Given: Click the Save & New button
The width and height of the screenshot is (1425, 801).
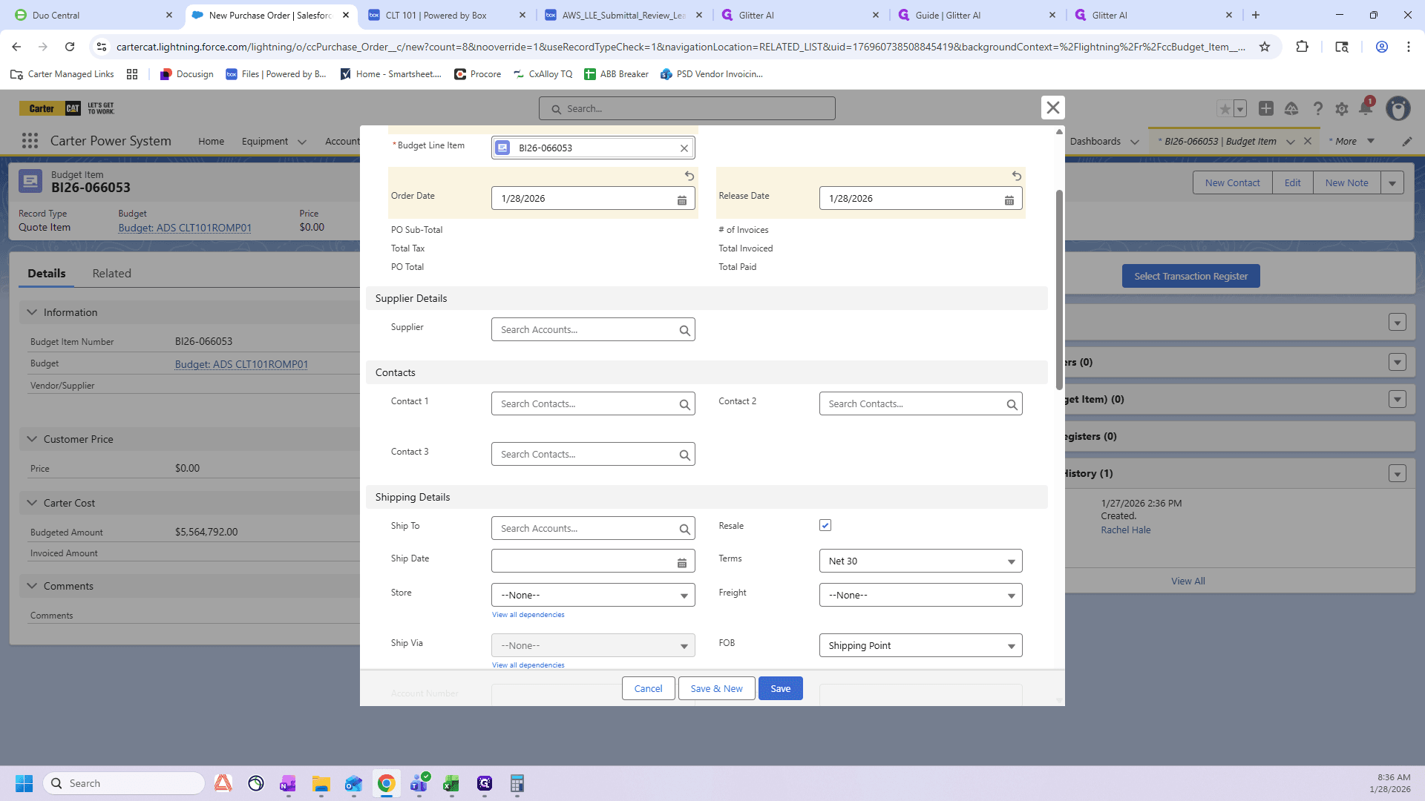Looking at the screenshot, I should click(716, 688).
